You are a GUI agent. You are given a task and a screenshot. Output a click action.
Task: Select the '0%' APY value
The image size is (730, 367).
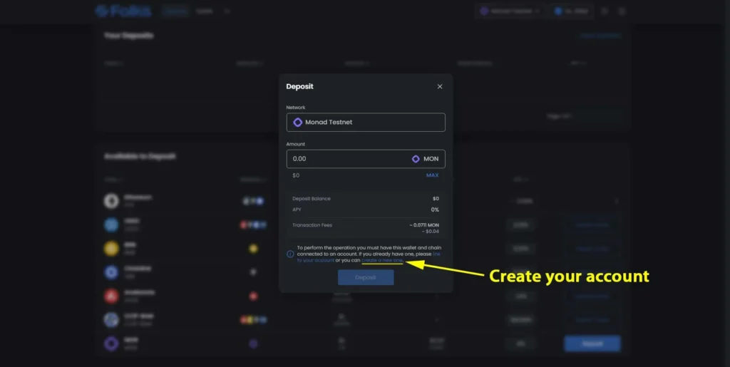click(x=435, y=210)
